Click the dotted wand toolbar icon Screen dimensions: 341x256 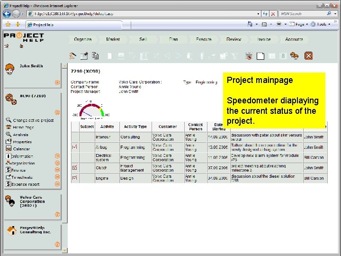[x=72, y=56]
